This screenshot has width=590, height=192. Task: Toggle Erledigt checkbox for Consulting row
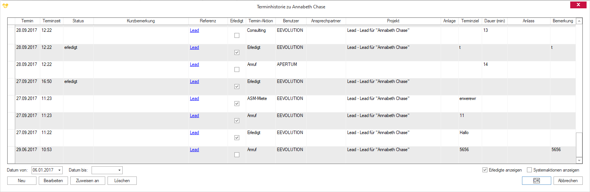(237, 36)
